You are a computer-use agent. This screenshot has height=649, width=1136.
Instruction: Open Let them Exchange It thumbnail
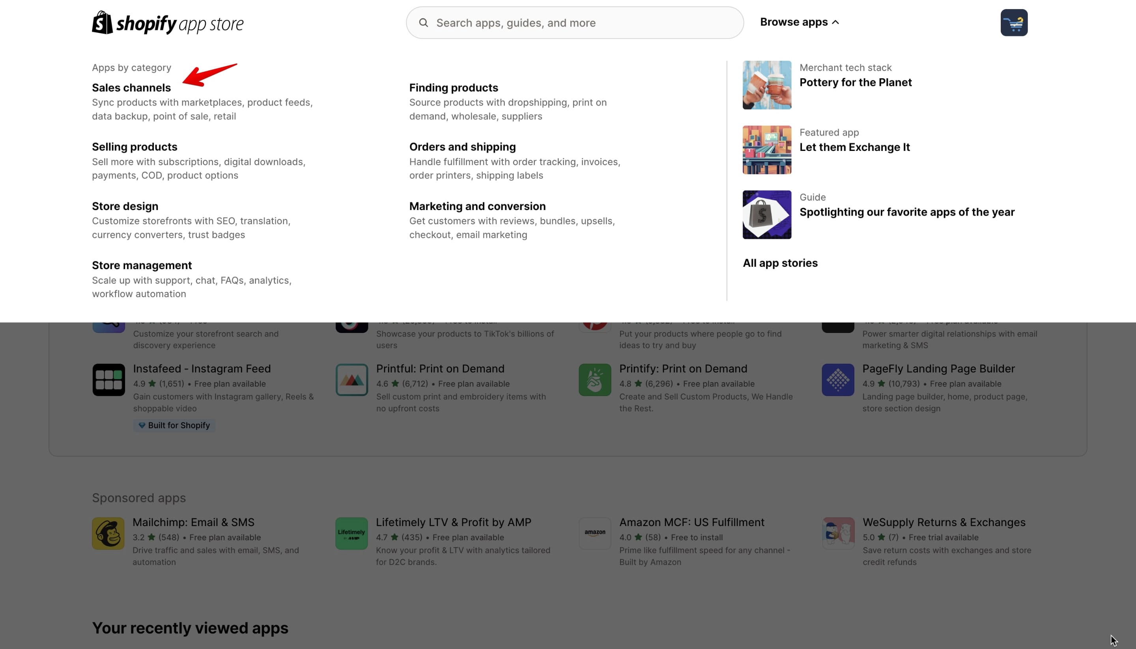(x=766, y=150)
